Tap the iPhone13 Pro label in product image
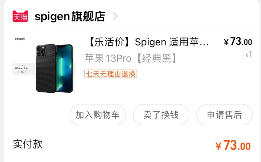The width and height of the screenshot is (261, 162). tap(22, 68)
